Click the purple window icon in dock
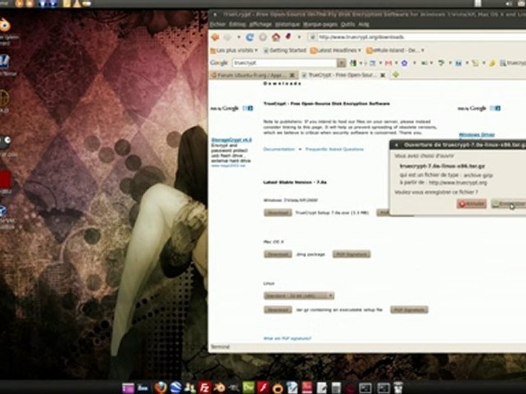This screenshot has height=394, width=526. [128, 388]
